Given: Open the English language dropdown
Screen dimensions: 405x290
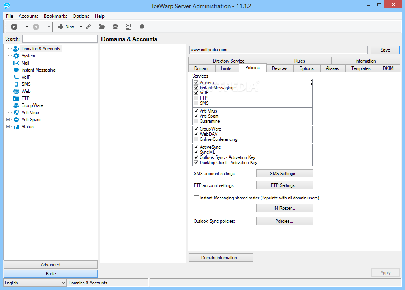Looking at the screenshot, I should pyautogui.click(x=35, y=283).
